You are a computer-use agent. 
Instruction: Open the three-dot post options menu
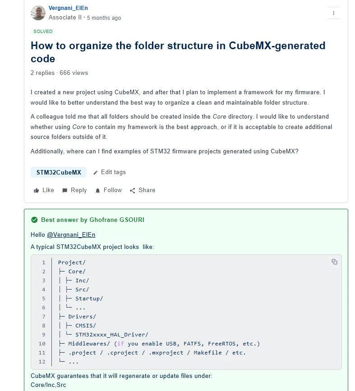point(333,13)
